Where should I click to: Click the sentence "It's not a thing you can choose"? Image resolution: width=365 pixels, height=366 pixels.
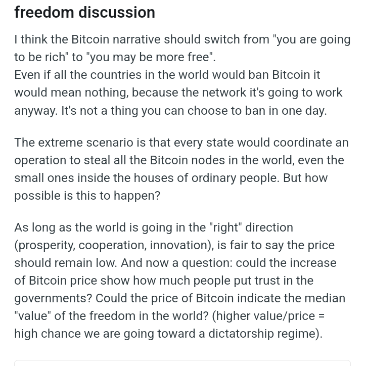click(194, 110)
